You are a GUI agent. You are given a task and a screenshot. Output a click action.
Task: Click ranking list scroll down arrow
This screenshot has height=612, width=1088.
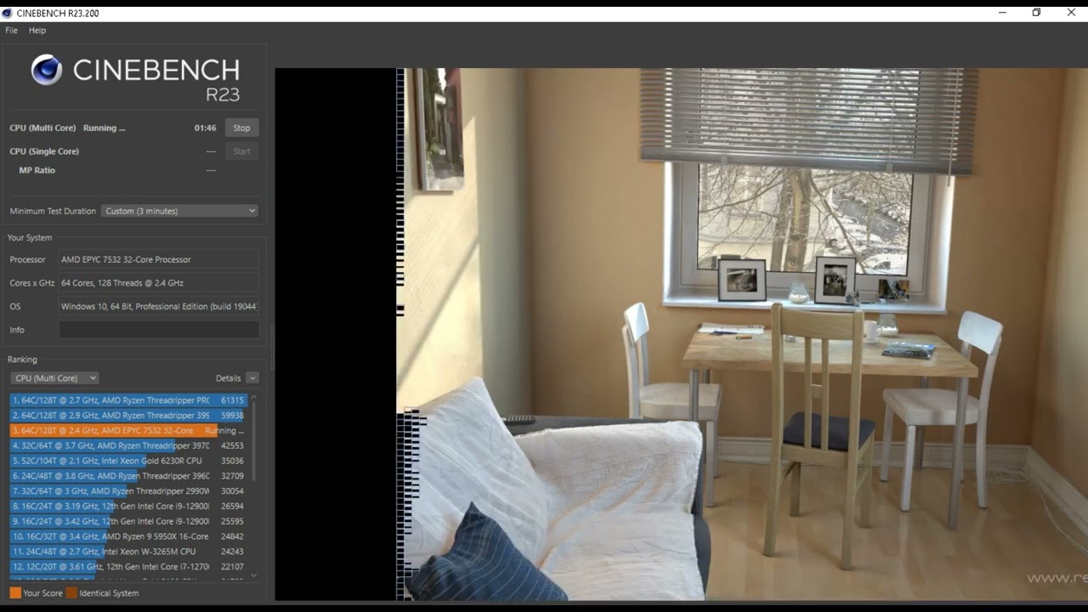click(253, 575)
